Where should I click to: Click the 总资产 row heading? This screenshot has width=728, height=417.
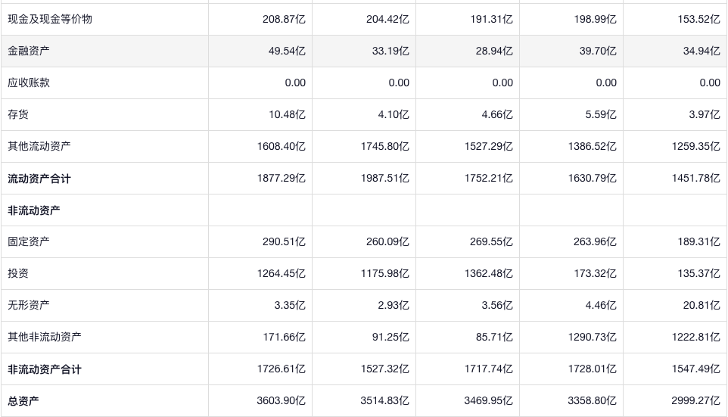(x=23, y=401)
